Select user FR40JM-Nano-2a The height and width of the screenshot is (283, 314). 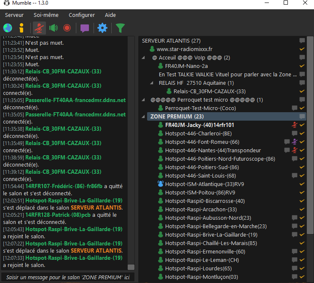186,66
